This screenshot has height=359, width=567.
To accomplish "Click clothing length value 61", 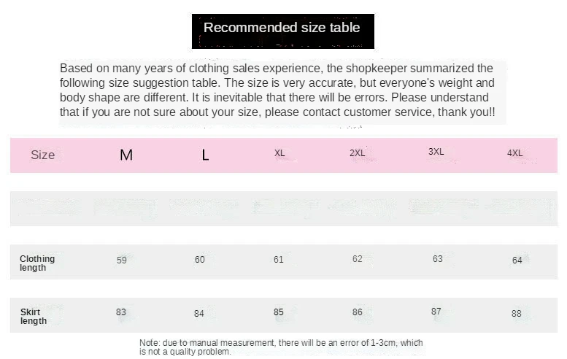I will (279, 259).
